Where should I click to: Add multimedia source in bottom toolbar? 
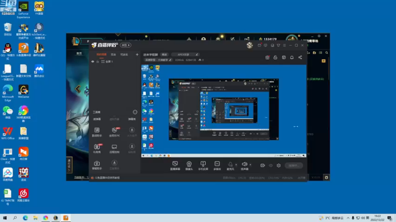coord(217,166)
